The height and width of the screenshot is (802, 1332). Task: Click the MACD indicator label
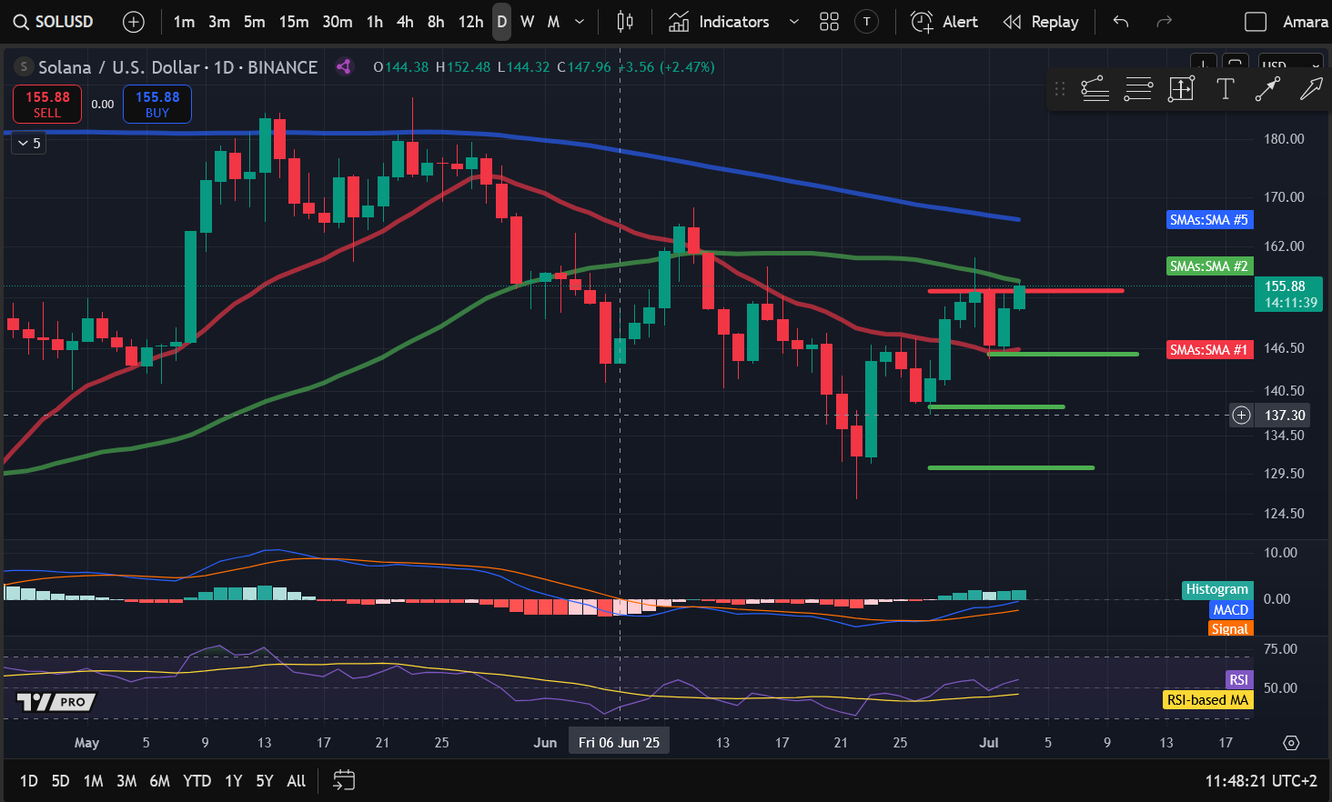[1231, 609]
